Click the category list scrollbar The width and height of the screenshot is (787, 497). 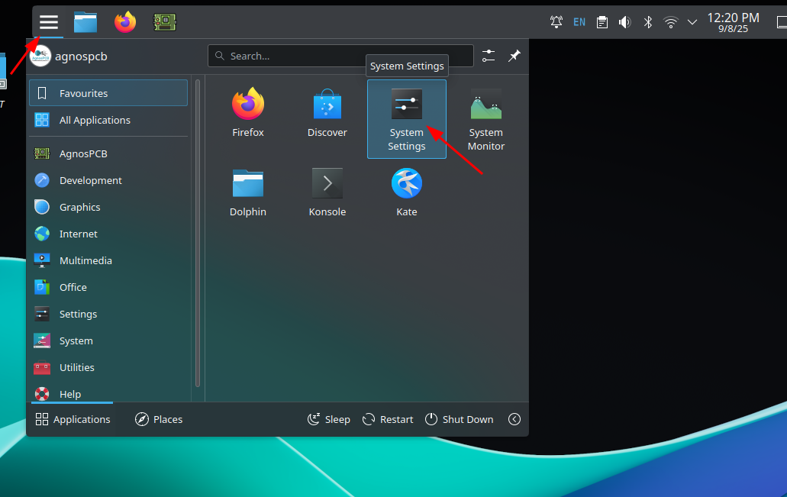pos(198,229)
